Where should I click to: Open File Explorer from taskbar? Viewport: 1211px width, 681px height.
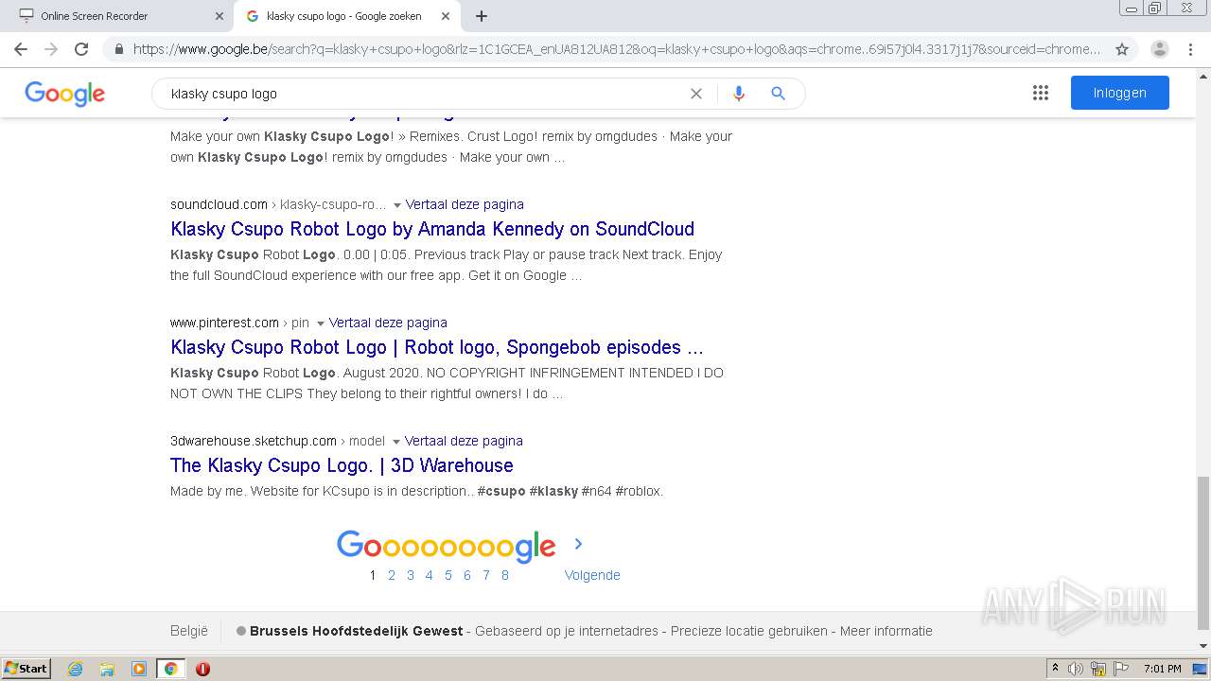(107, 669)
